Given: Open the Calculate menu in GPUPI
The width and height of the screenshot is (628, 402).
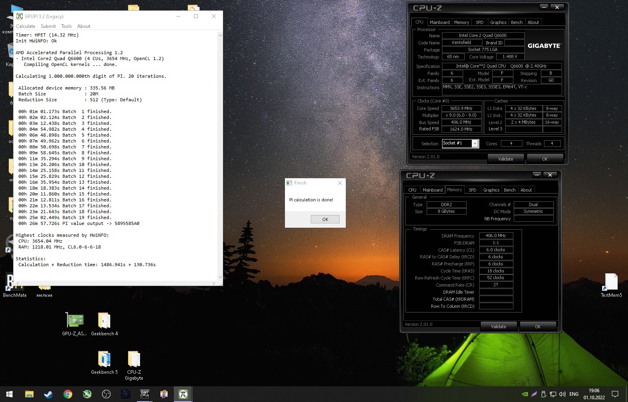Looking at the screenshot, I should [26, 26].
